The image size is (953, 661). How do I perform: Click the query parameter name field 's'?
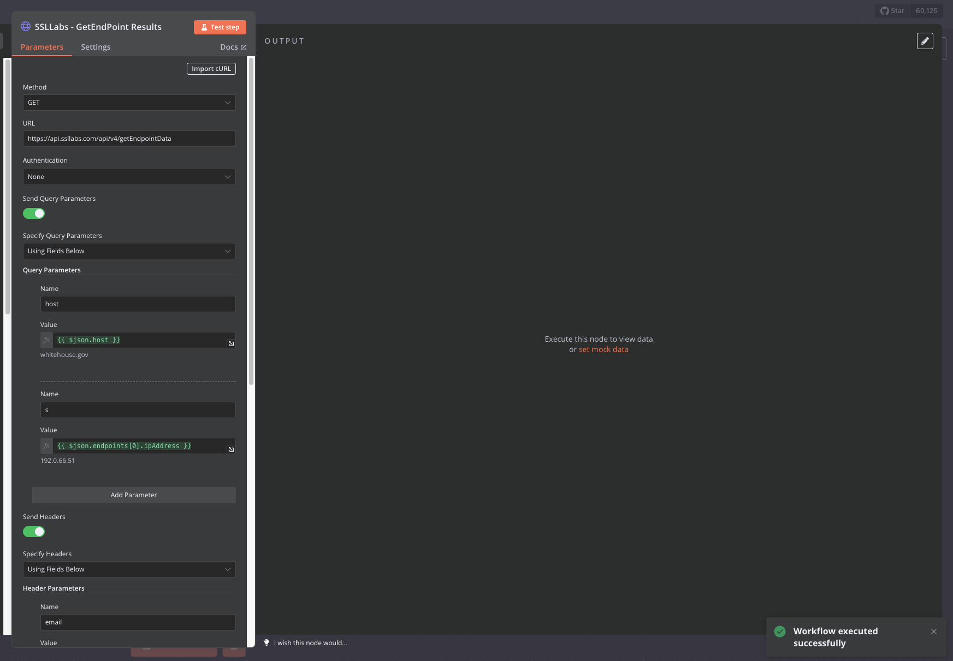tap(138, 410)
